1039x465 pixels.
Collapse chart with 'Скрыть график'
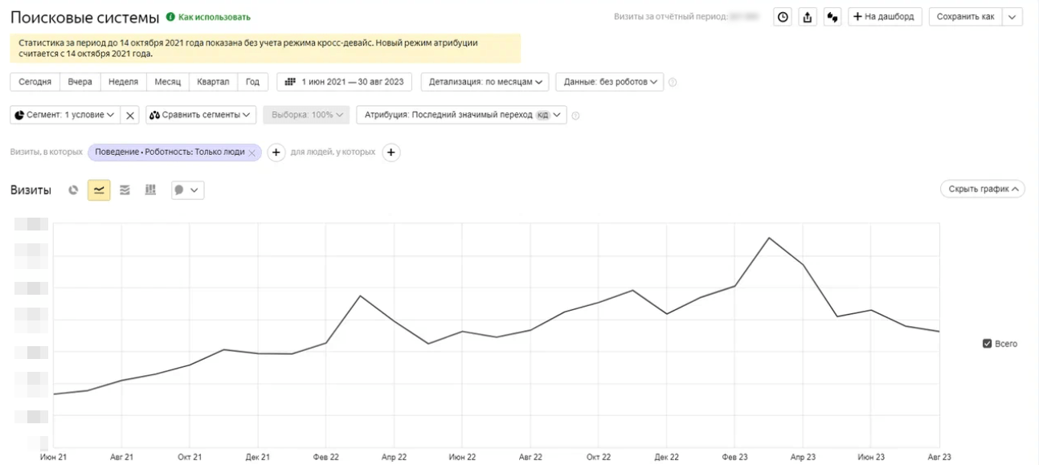coord(982,190)
